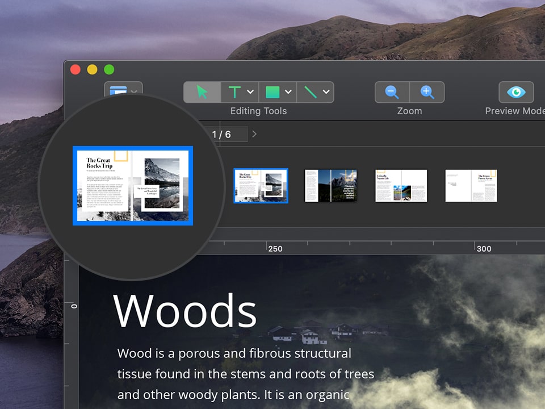Viewport: 545px width, 409px height.
Task: Choose the Text tool
Action: pos(234,92)
